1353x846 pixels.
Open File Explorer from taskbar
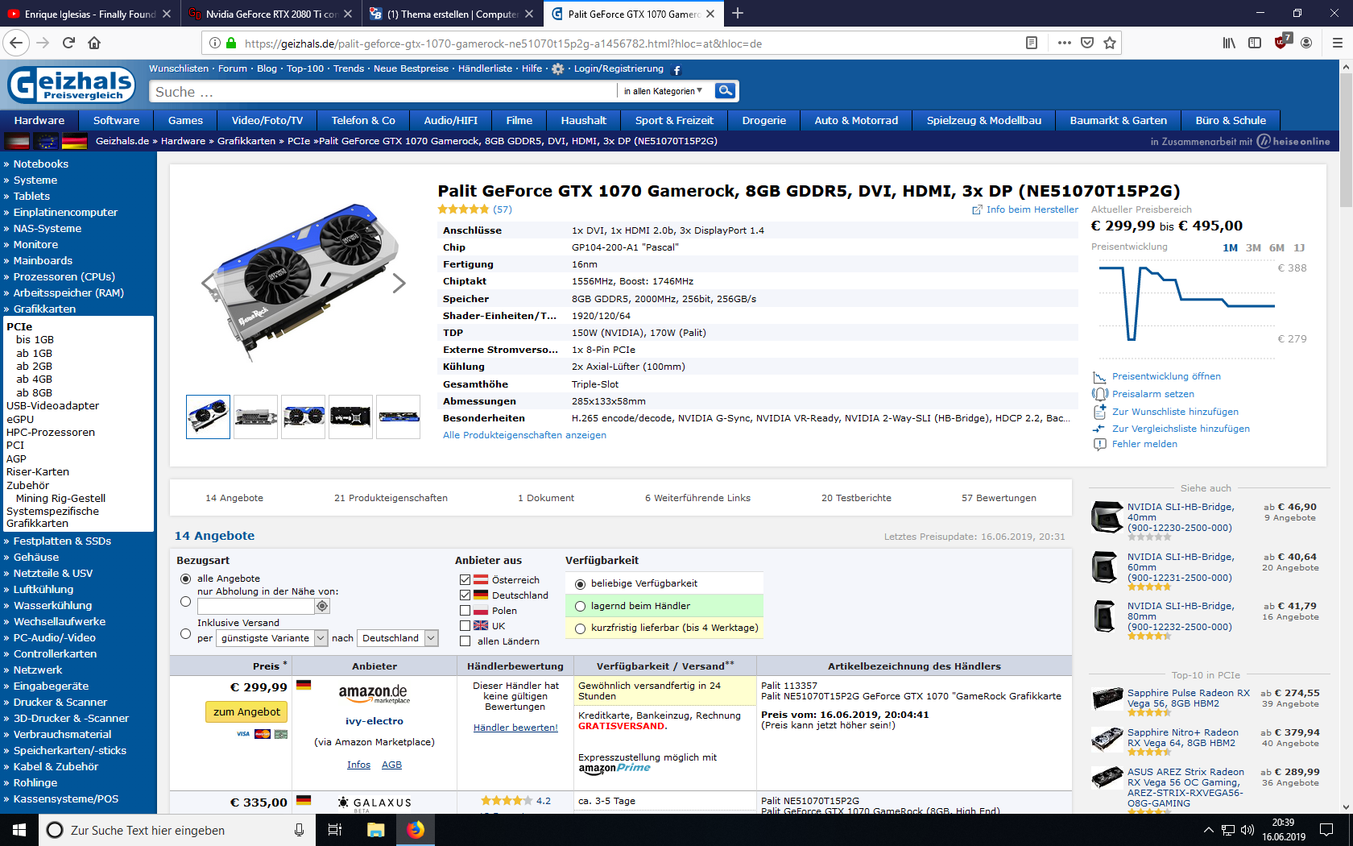point(376,830)
